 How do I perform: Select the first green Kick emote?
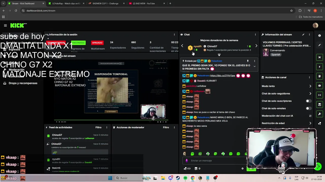192,154
